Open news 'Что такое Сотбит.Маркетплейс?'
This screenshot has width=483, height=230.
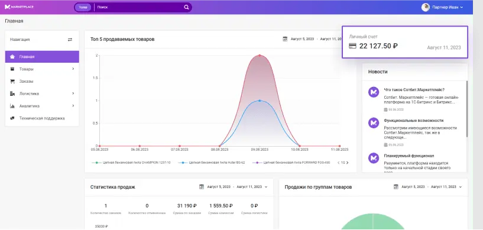(414, 90)
